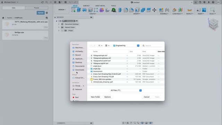Refresh the data panel
This screenshot has height=125, width=222.
pyautogui.click(x=42, y=2)
